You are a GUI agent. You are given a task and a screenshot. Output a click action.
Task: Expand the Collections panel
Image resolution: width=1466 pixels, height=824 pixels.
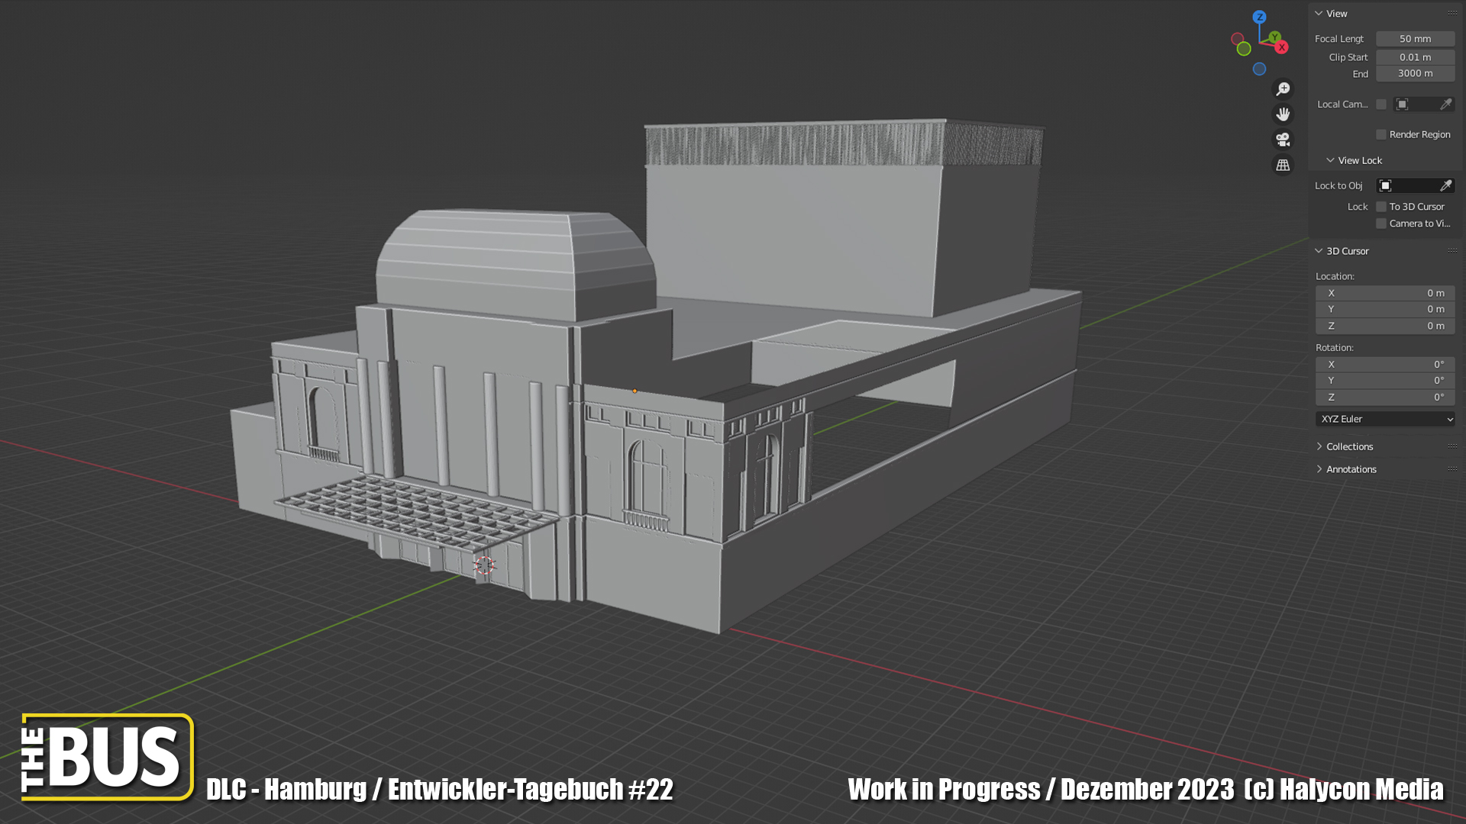coord(1348,446)
